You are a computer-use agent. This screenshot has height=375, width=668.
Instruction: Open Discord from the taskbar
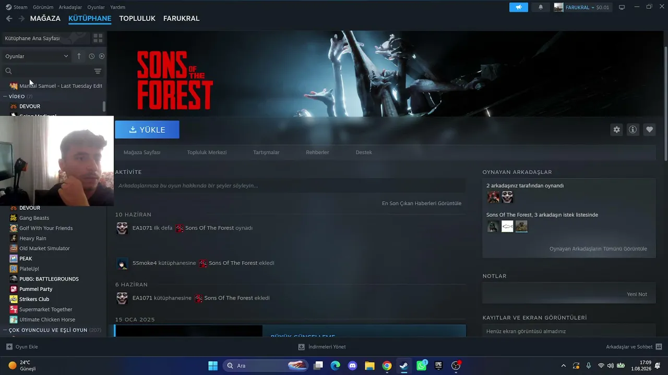pyautogui.click(x=352, y=366)
